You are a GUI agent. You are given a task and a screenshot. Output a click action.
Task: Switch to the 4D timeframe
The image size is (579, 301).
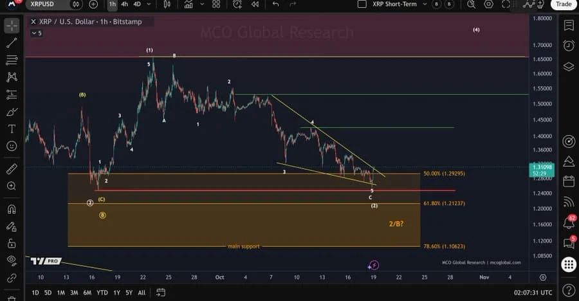[x=137, y=4]
